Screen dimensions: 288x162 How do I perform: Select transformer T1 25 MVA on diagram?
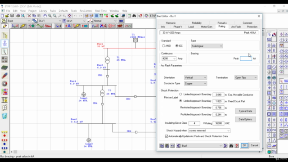coord(108,60)
